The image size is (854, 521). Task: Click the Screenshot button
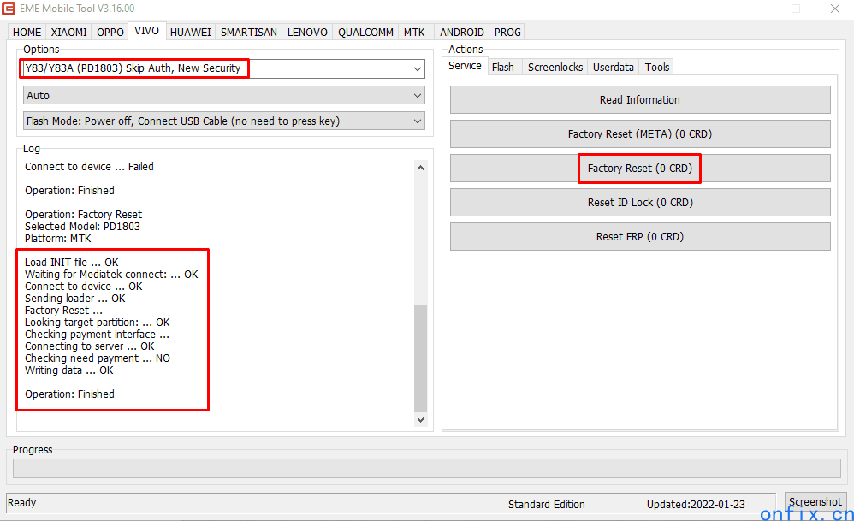click(815, 502)
